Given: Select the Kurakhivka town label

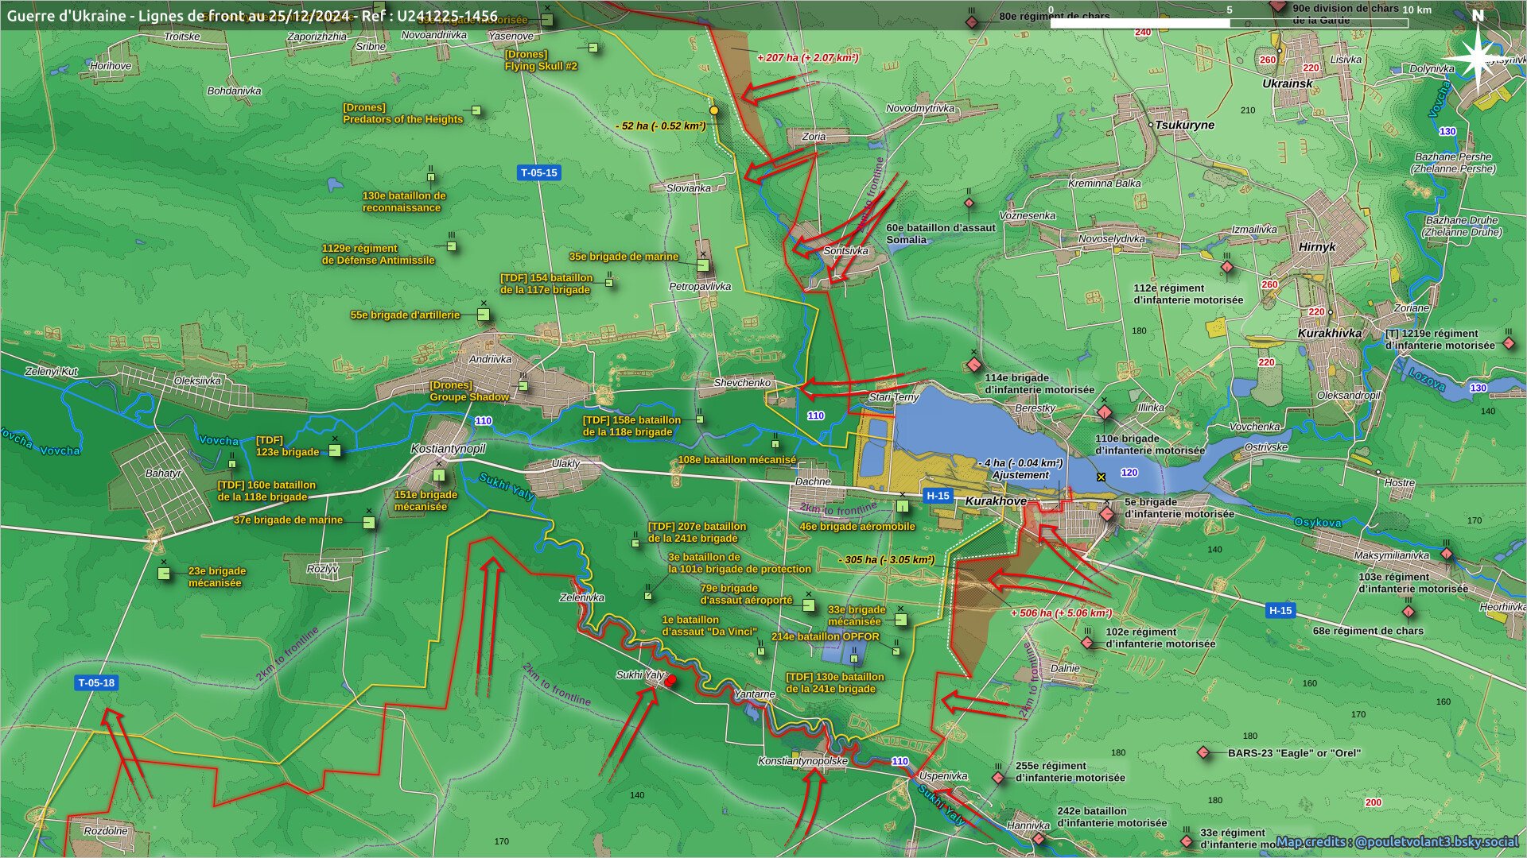Looking at the screenshot, I should point(1330,333).
